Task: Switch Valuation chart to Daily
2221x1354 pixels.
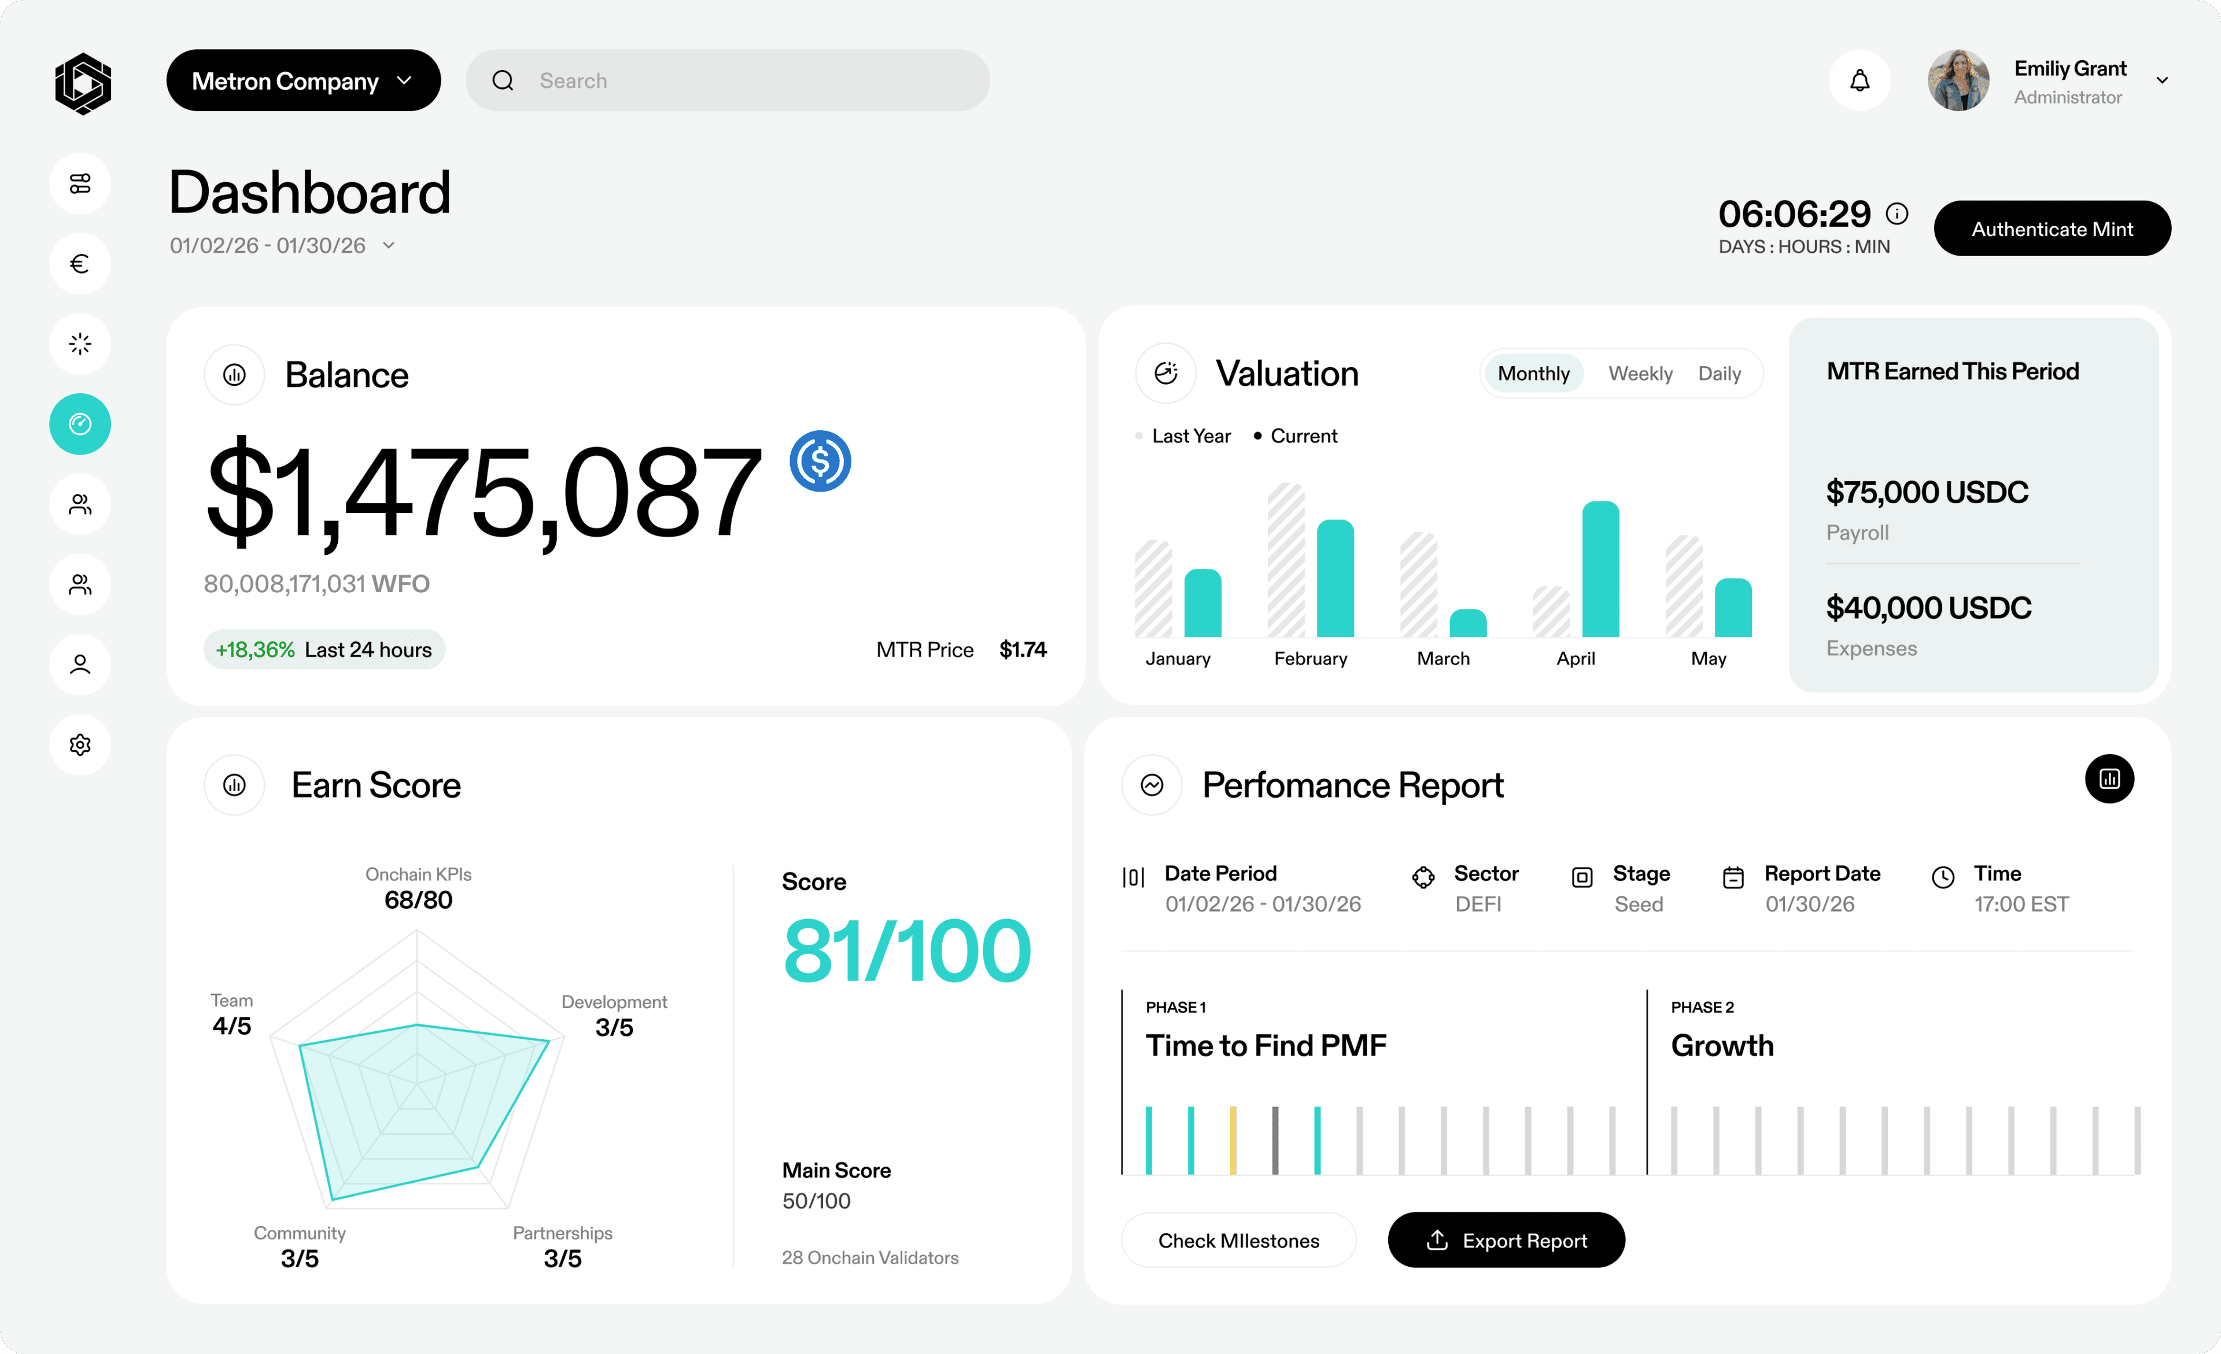Action: pyautogui.click(x=1719, y=373)
